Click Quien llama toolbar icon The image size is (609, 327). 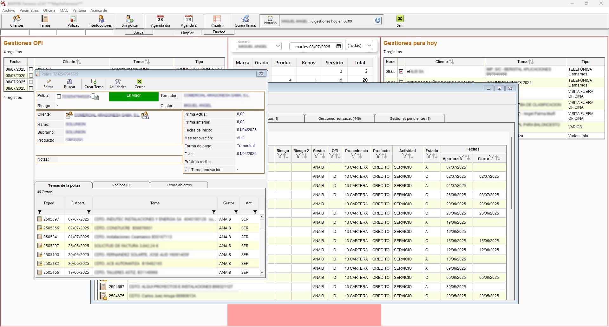pos(245,21)
